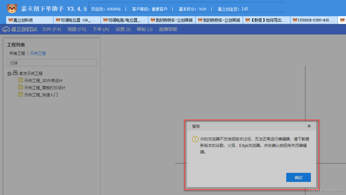Select the 官方示例工程 tree row
The width and height of the screenshot is (346, 195).
coord(31,74)
